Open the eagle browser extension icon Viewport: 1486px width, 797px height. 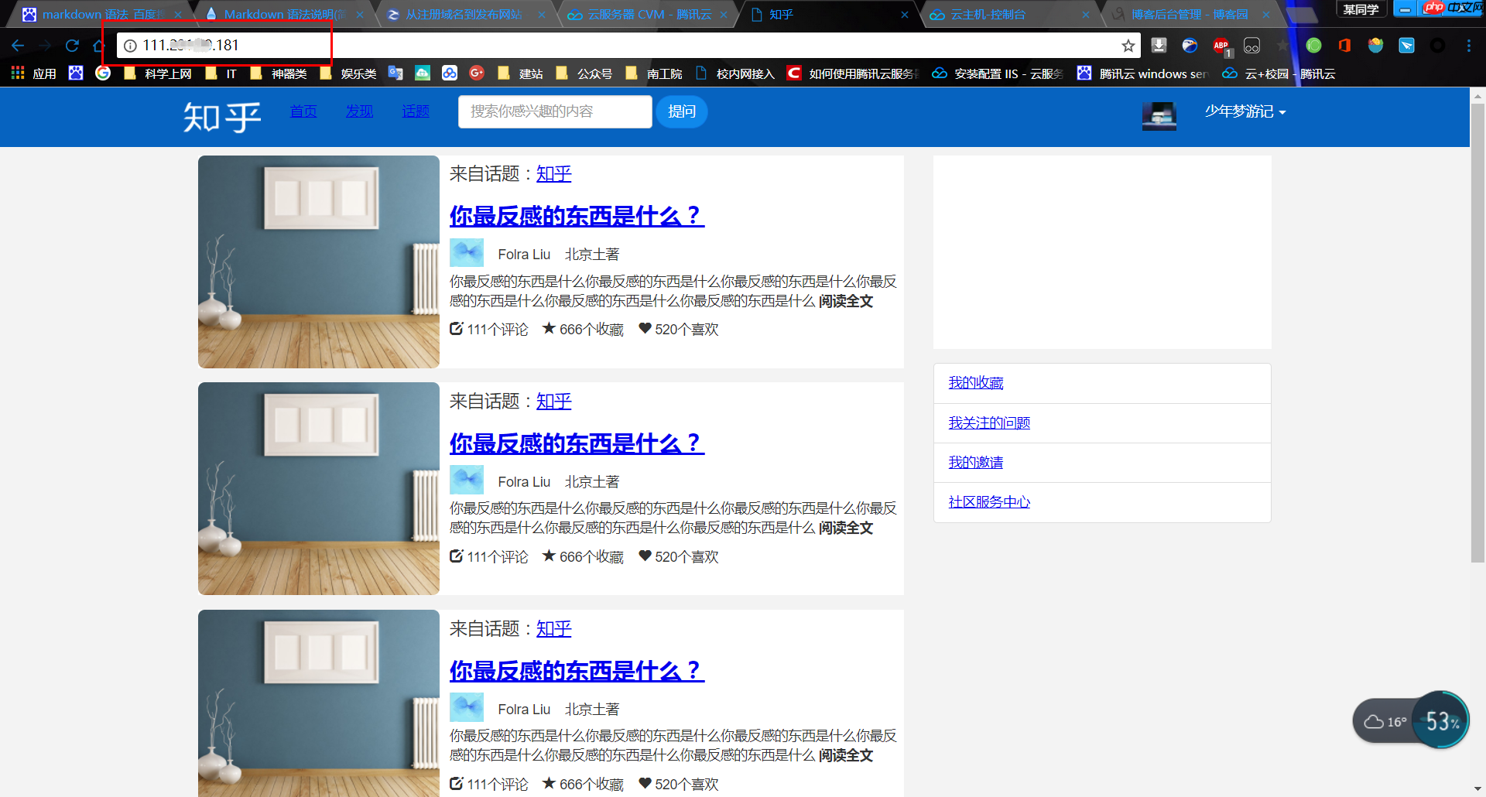point(1190,46)
